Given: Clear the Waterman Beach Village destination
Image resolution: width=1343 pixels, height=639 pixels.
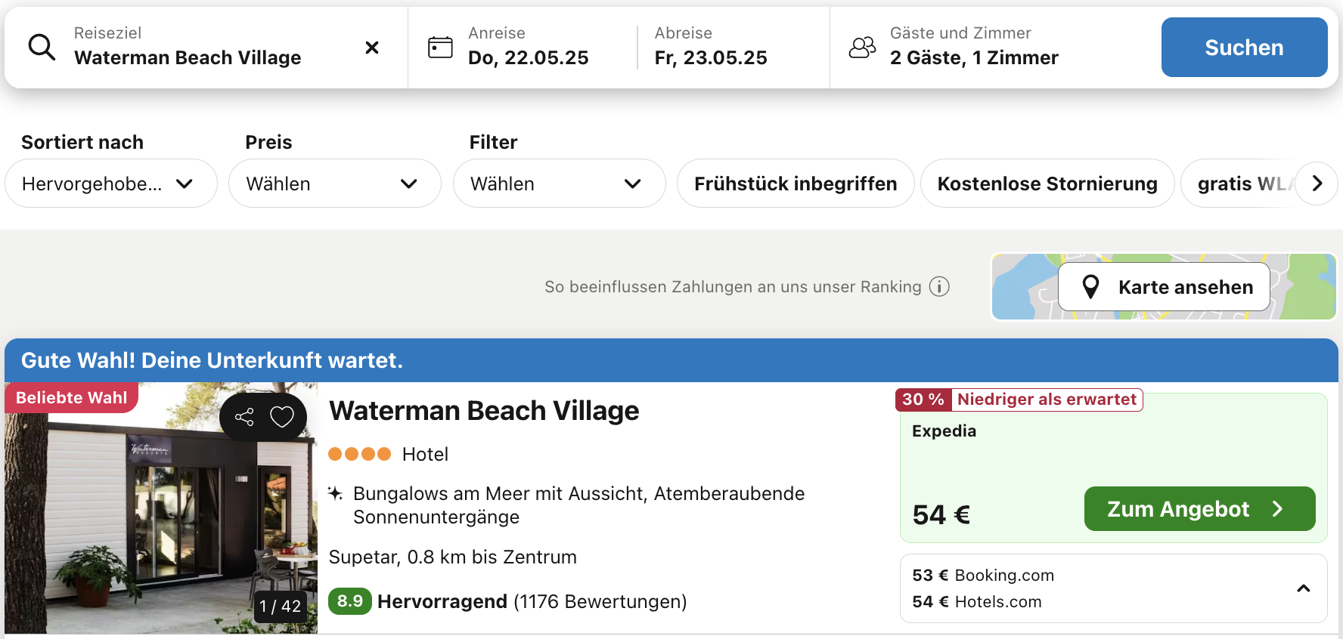Looking at the screenshot, I should (372, 48).
